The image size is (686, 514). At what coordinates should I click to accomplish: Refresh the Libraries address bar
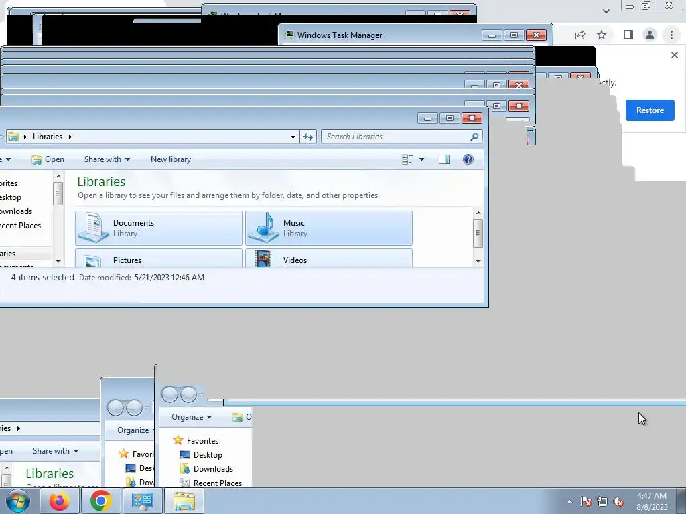308,137
